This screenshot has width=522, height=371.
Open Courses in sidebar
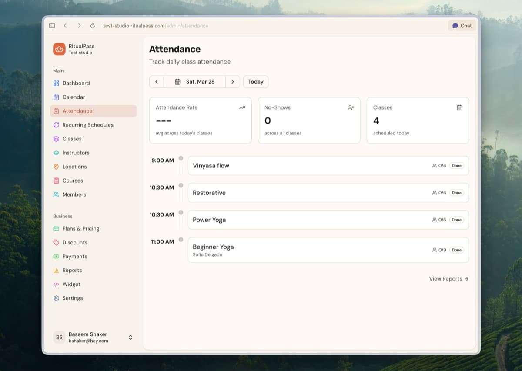coord(94,180)
